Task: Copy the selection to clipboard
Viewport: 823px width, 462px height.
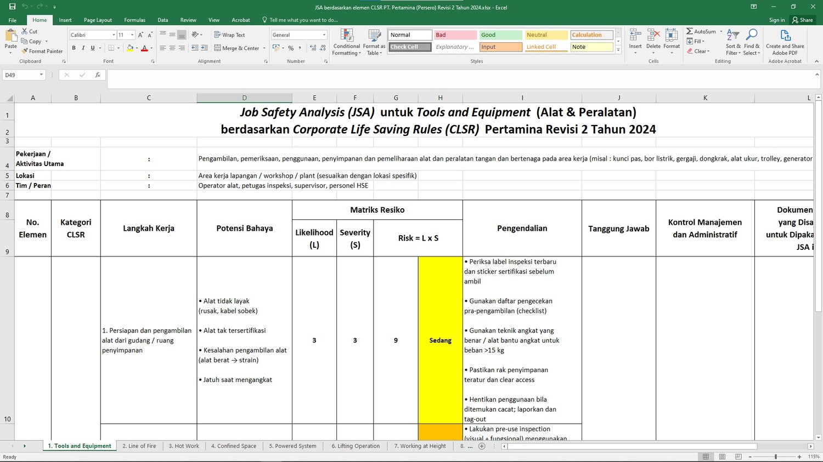Action: [31, 41]
